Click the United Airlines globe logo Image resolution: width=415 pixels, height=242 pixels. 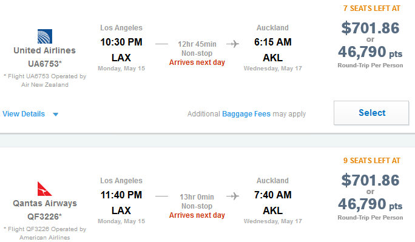[x=45, y=36]
